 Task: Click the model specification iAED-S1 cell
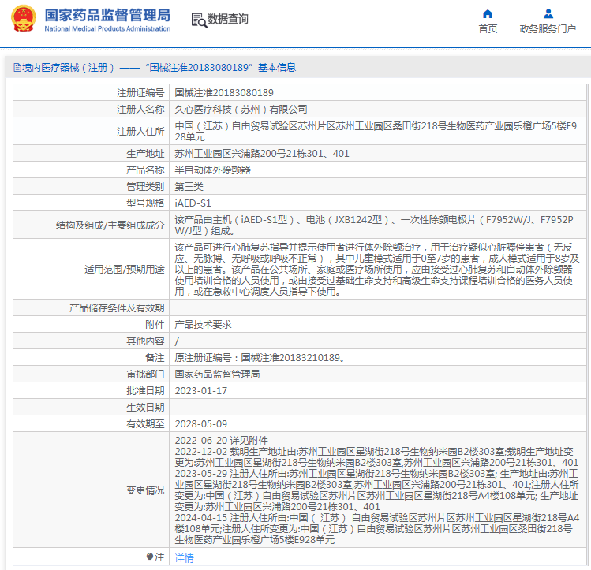point(193,203)
